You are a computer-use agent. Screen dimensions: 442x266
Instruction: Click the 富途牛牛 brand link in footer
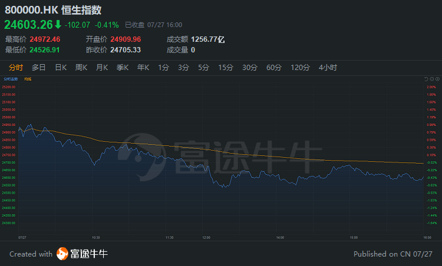point(90,254)
